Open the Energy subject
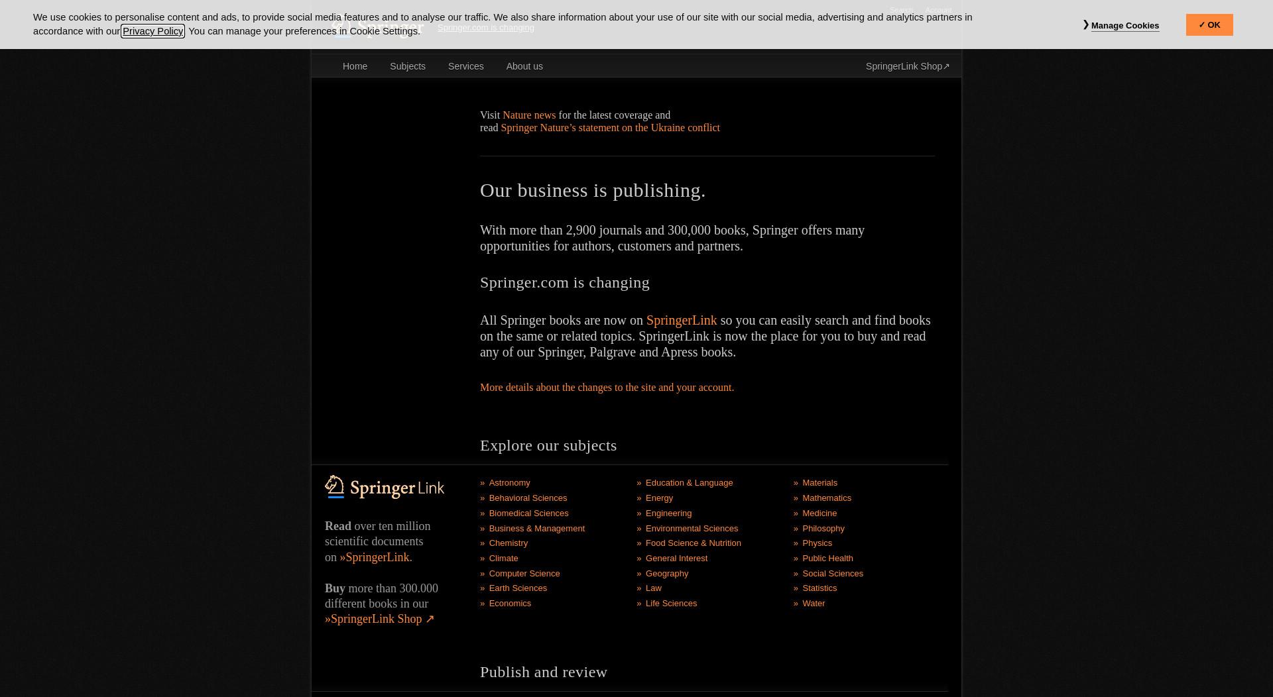Image resolution: width=1273 pixels, height=697 pixels. click(659, 498)
